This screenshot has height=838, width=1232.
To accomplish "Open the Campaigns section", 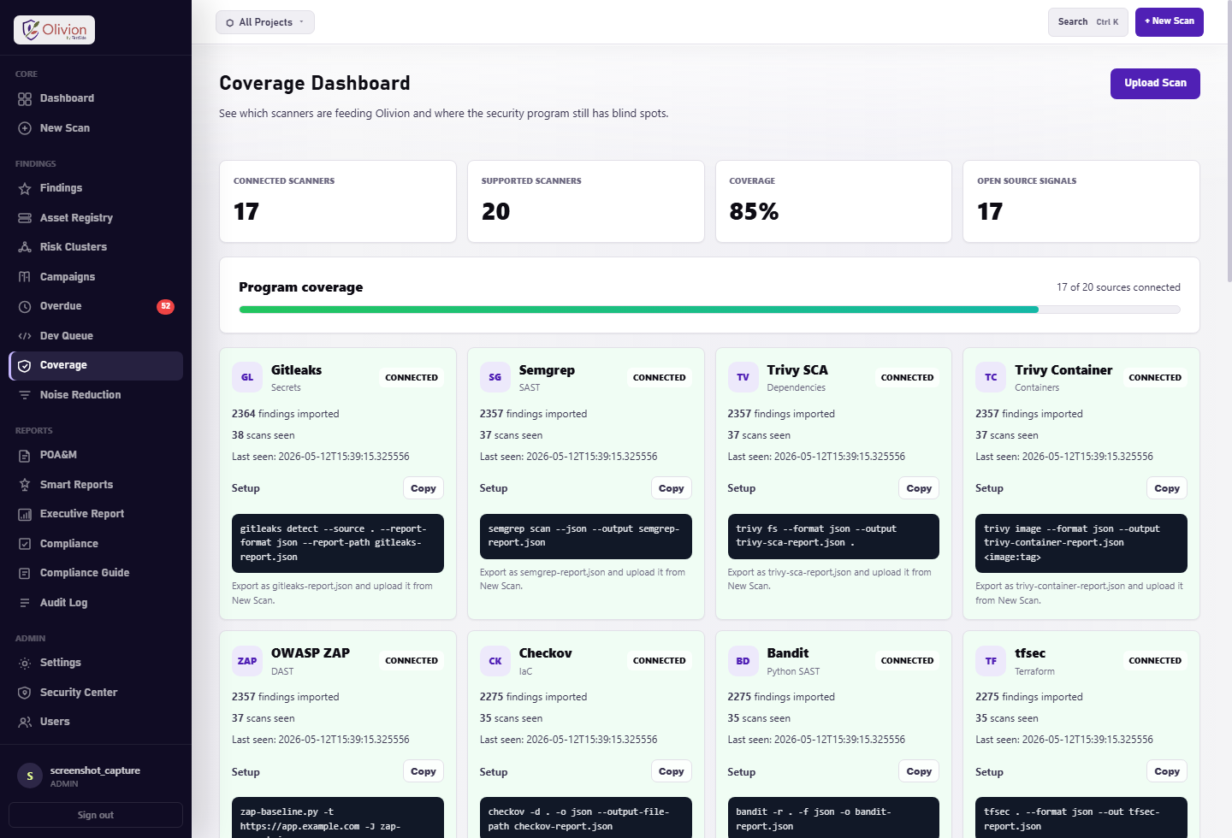I will click(96, 277).
